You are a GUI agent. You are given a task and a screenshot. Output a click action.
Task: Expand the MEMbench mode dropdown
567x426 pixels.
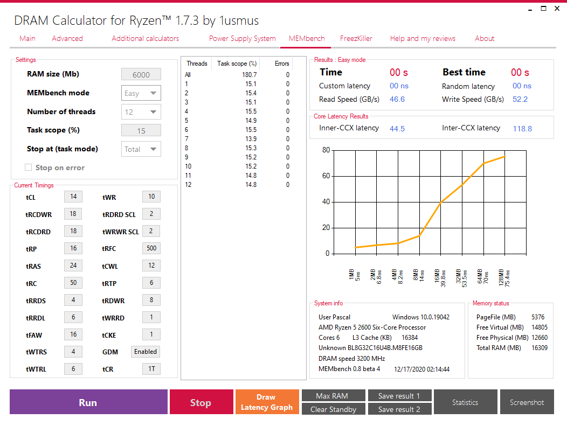[x=141, y=93]
